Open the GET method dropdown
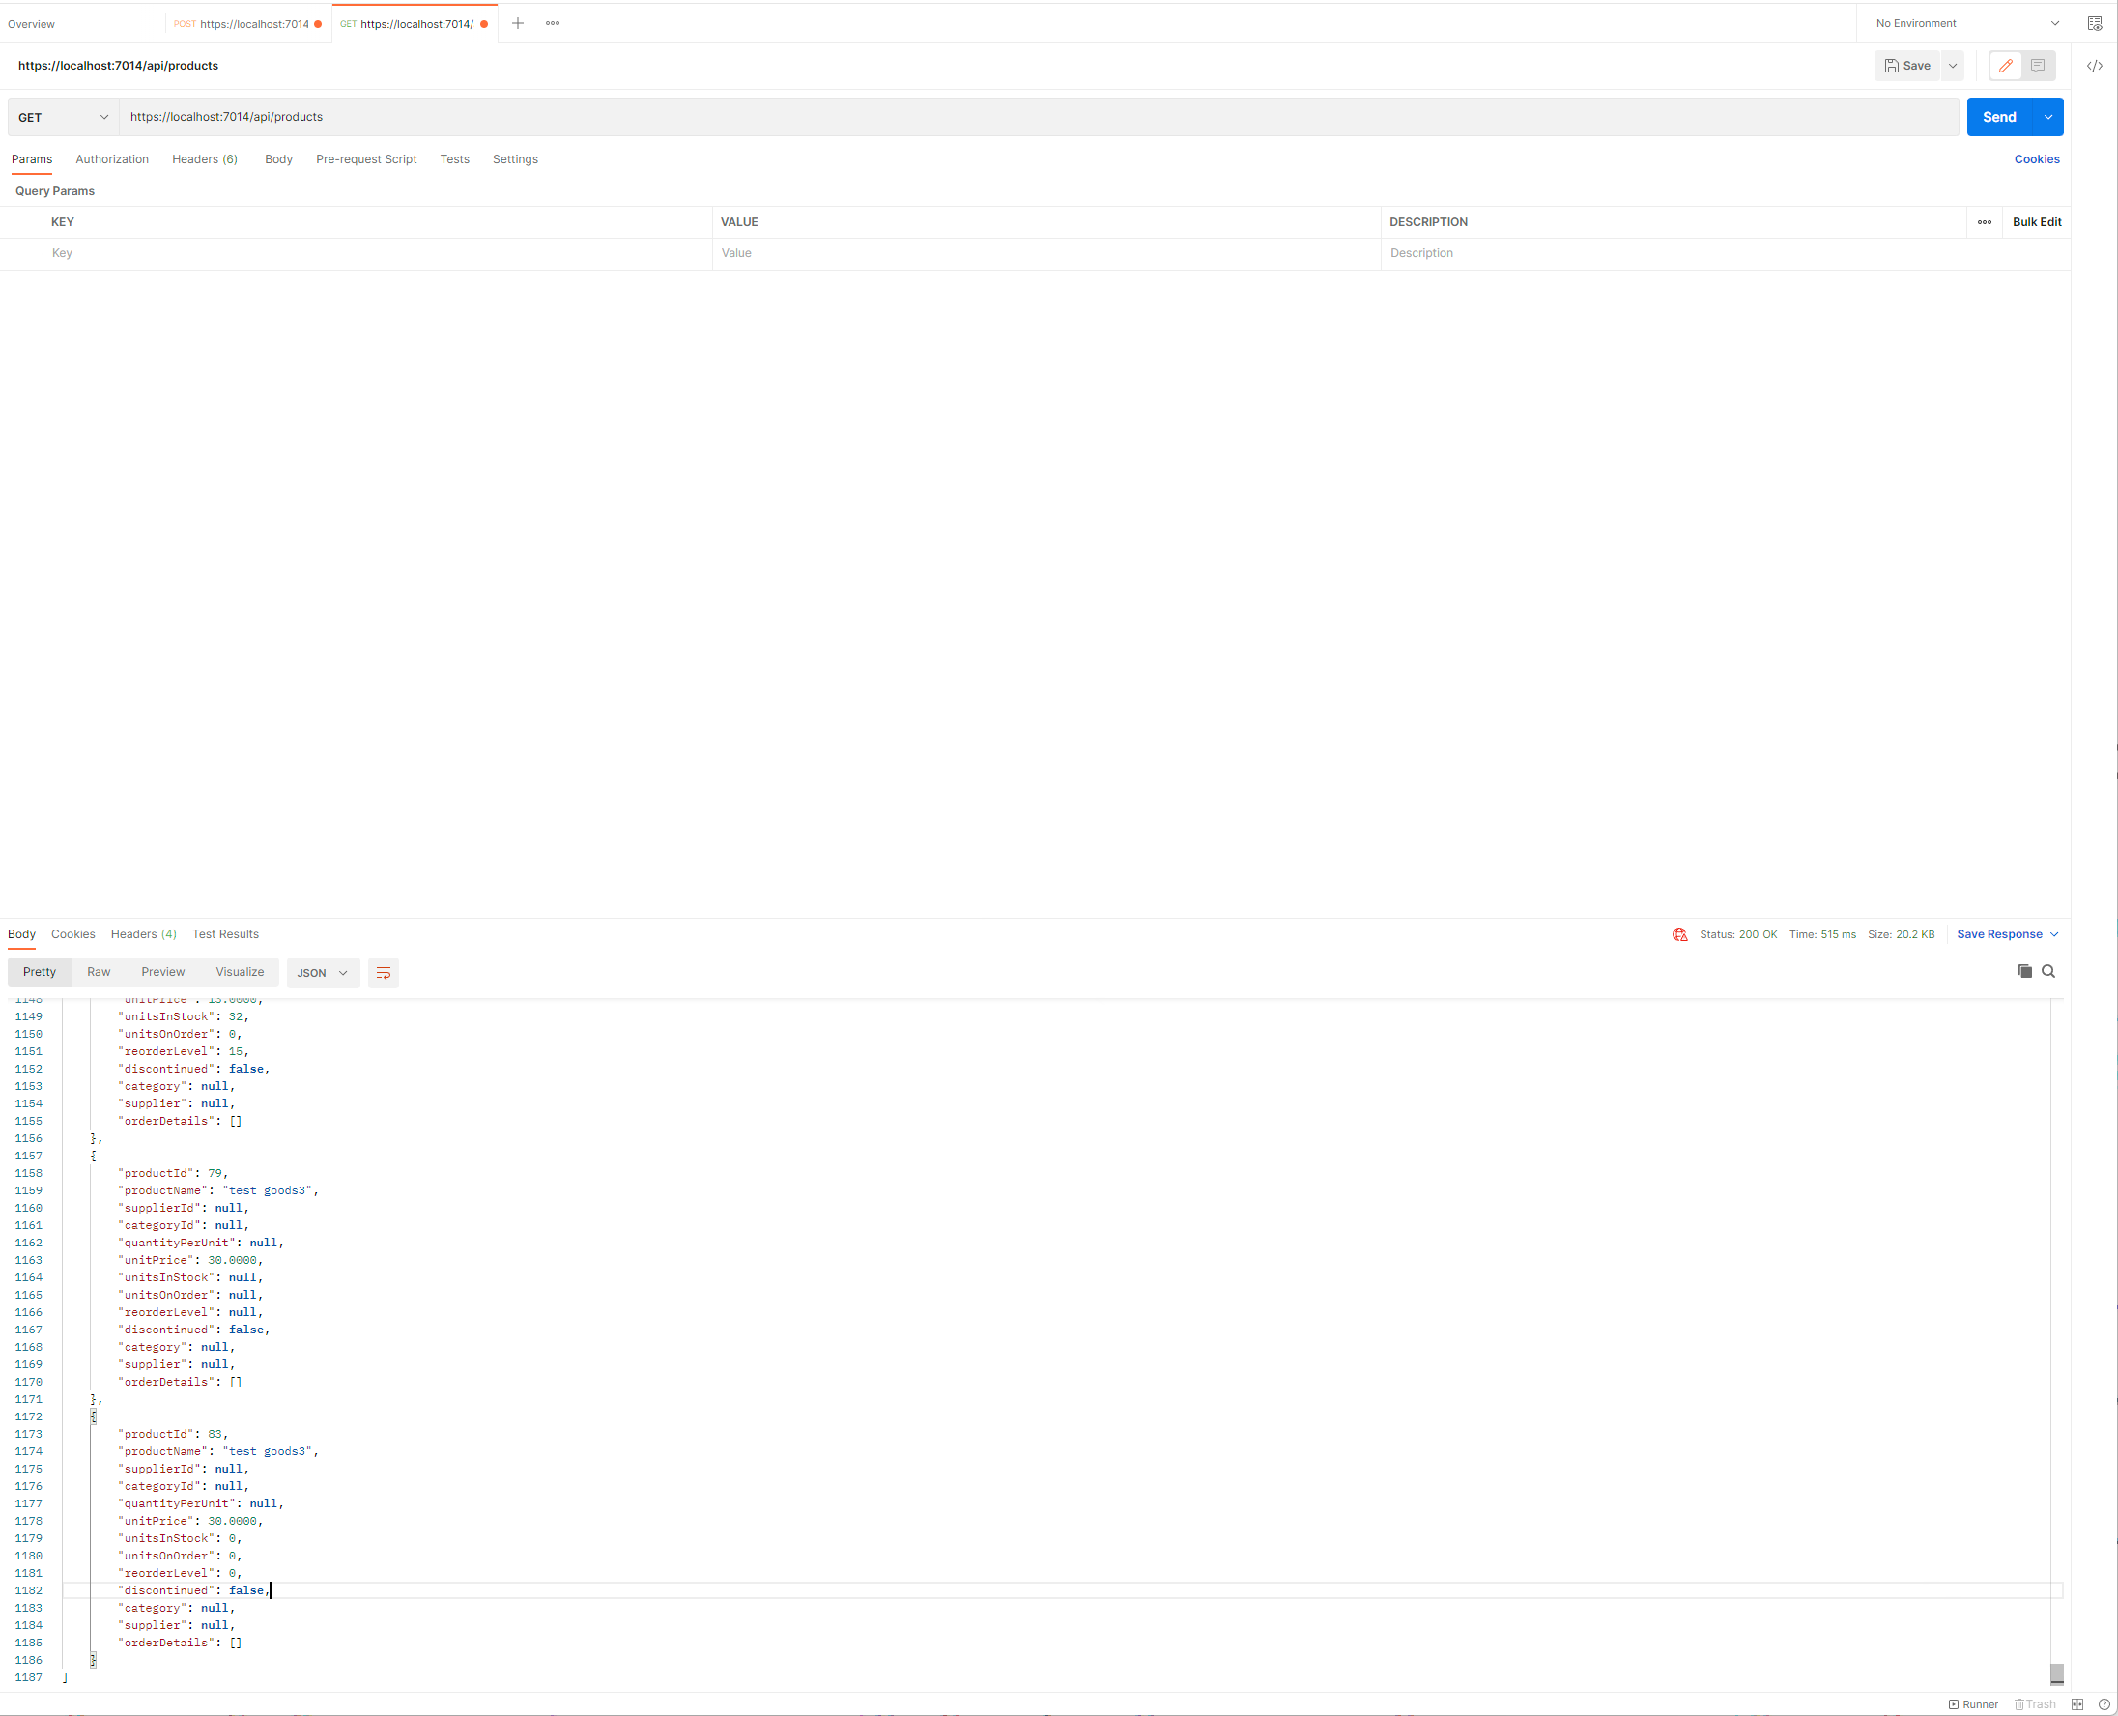This screenshot has height=1716, width=2118. [x=63, y=118]
